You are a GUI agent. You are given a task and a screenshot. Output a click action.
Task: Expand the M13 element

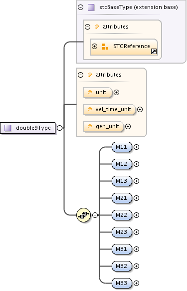[x=136, y=181]
